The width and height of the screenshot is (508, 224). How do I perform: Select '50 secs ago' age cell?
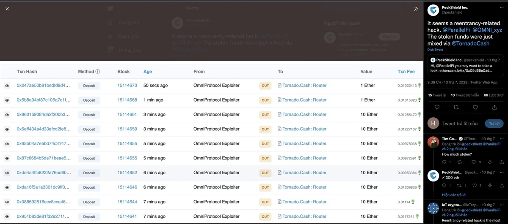(155, 85)
